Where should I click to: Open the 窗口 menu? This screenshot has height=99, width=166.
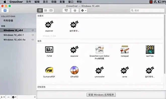[71, 2]
